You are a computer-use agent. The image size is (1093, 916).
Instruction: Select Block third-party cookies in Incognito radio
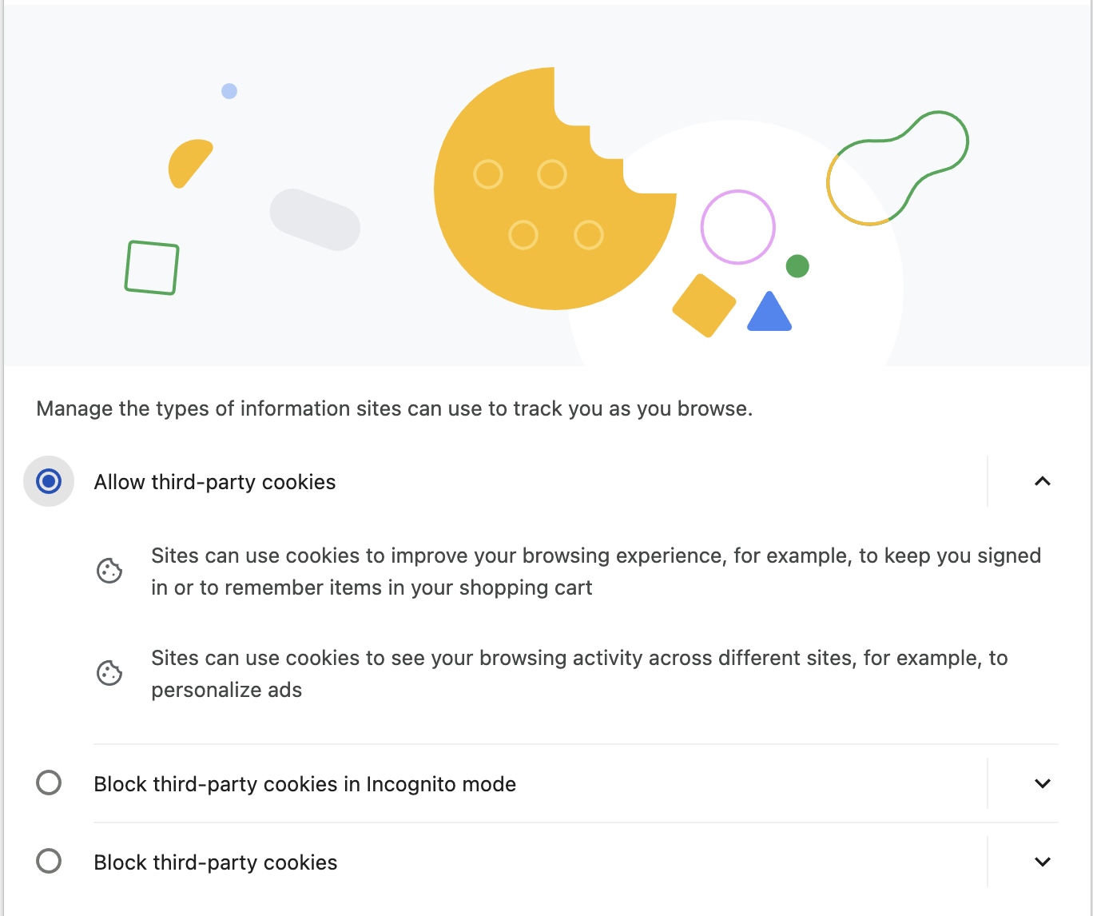49,783
